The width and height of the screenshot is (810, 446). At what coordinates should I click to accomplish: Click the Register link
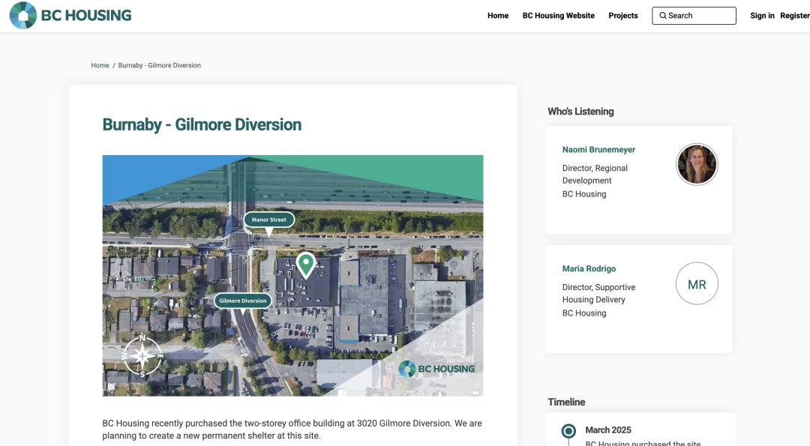794,16
